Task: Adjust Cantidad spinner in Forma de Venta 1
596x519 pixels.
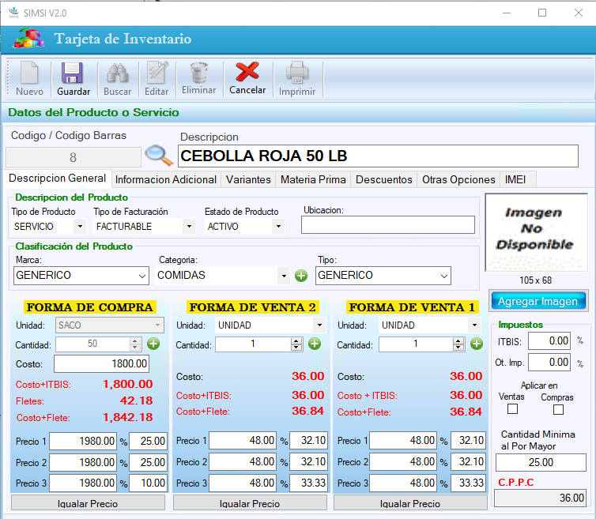Action: click(x=458, y=344)
